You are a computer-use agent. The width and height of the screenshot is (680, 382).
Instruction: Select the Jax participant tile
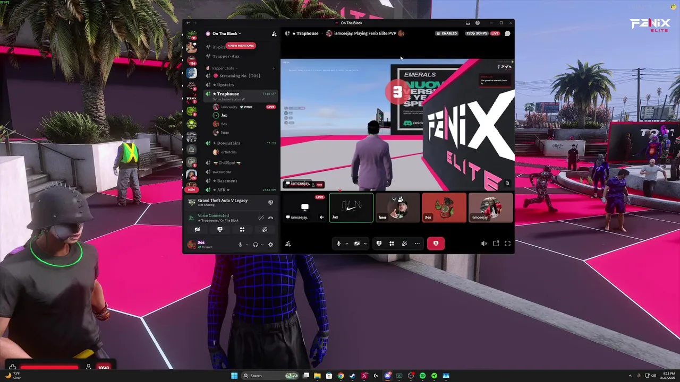(351, 207)
